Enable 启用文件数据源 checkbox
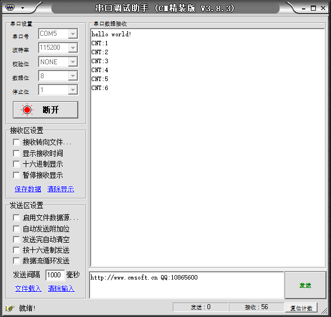 16,217
